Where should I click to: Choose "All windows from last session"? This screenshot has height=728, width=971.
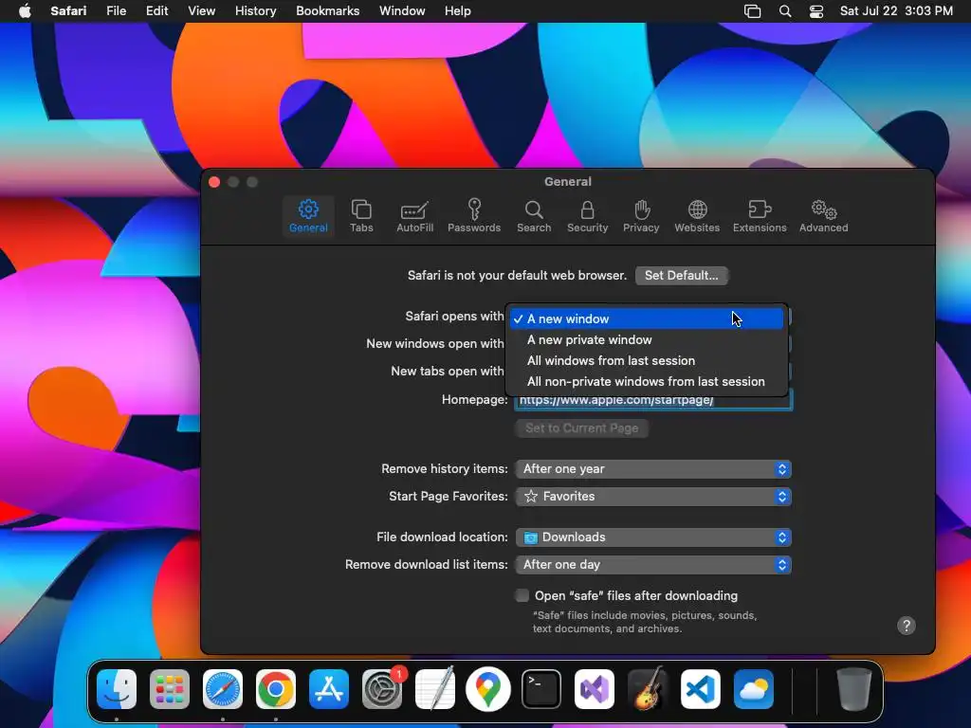647,361
